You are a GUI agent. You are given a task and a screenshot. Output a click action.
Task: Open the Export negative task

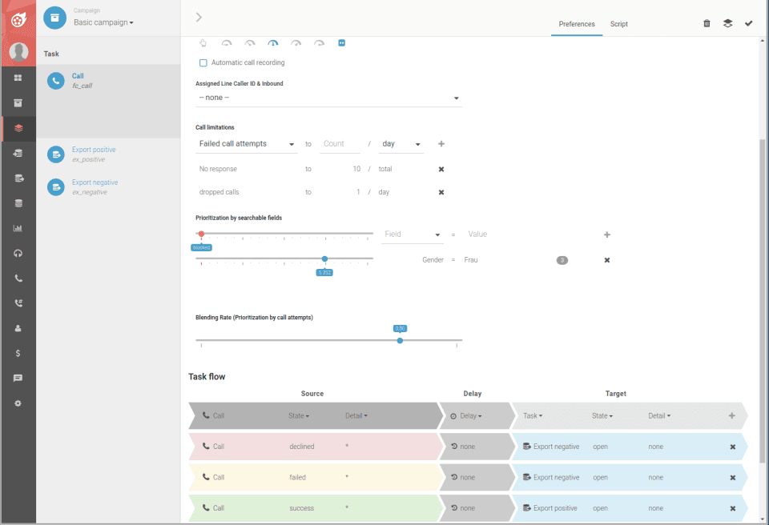point(95,182)
